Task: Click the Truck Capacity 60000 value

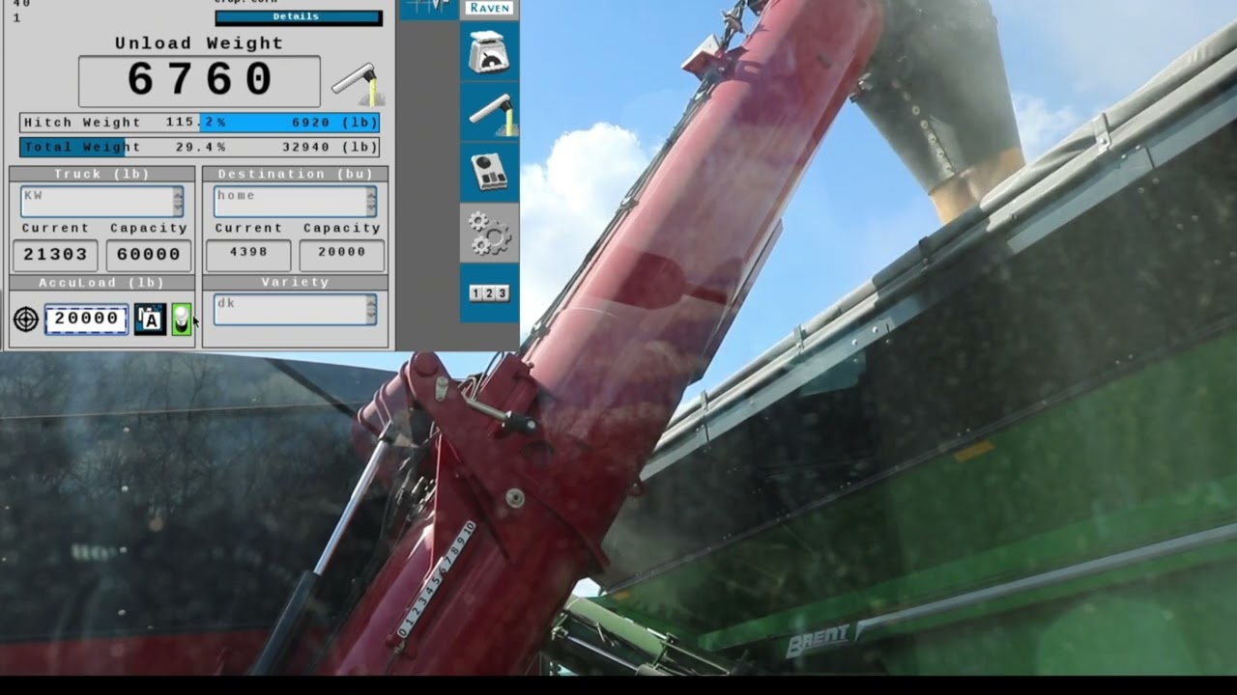Action: pos(149,255)
